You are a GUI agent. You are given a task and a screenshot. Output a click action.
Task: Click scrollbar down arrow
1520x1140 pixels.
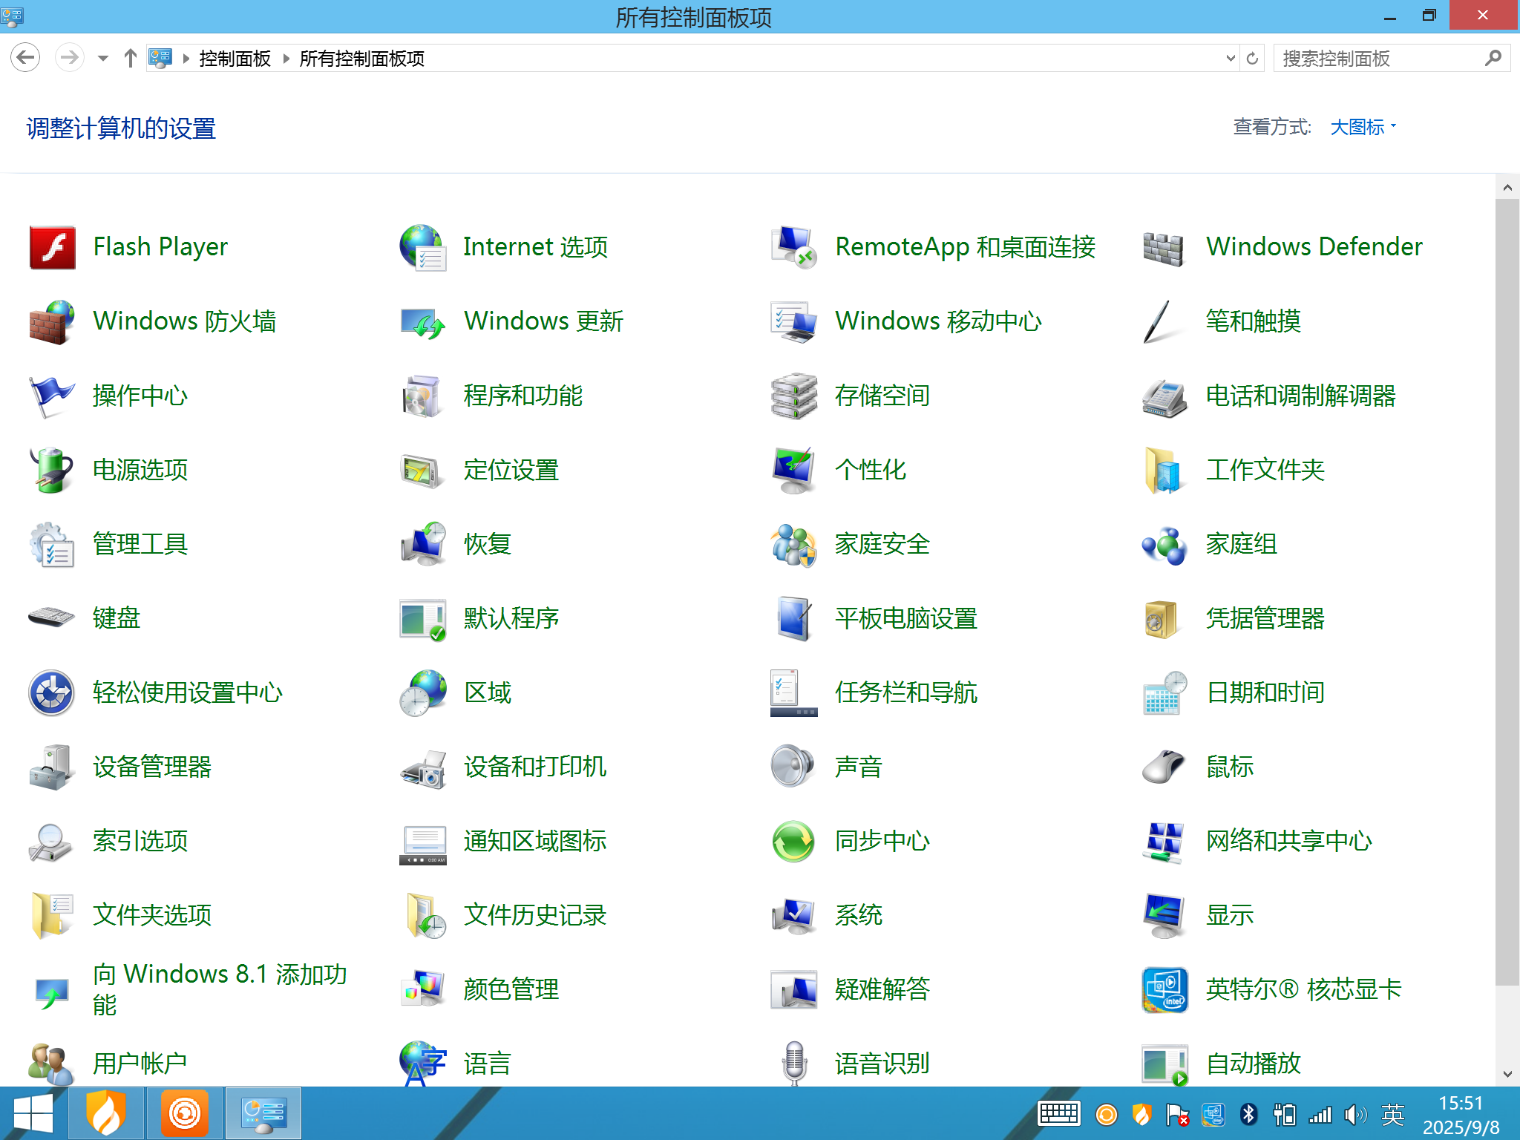point(1507,1074)
